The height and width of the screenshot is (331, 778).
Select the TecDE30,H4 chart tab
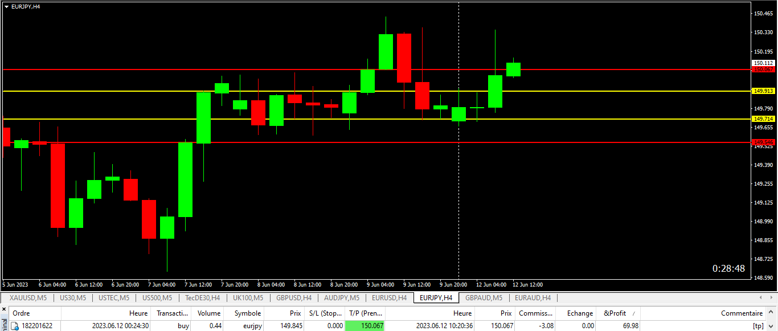point(203,297)
